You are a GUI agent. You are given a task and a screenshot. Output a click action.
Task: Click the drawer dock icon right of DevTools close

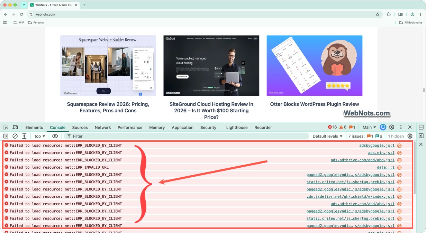click(x=421, y=127)
